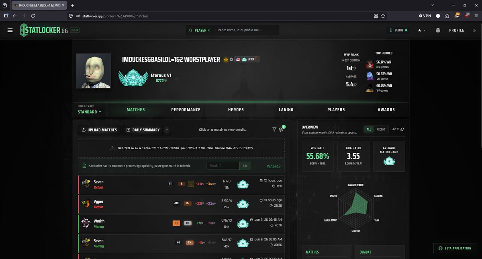Select the ALL overview toggle
482x259 pixels.
(369, 129)
